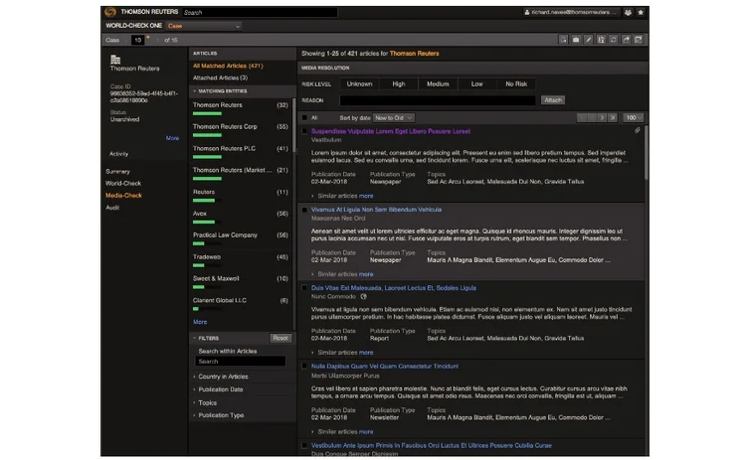Click more link for Duis Vitae similar articles
This screenshot has height=460, width=746.
coord(366,353)
